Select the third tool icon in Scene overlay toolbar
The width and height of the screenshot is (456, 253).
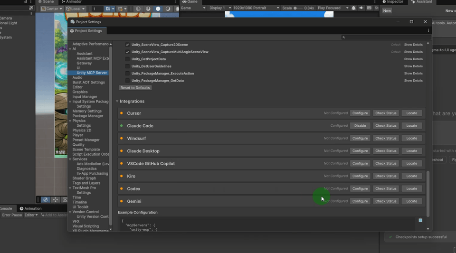[65, 199]
